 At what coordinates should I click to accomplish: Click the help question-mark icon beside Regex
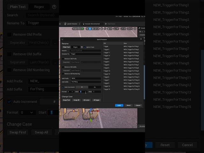82,47
